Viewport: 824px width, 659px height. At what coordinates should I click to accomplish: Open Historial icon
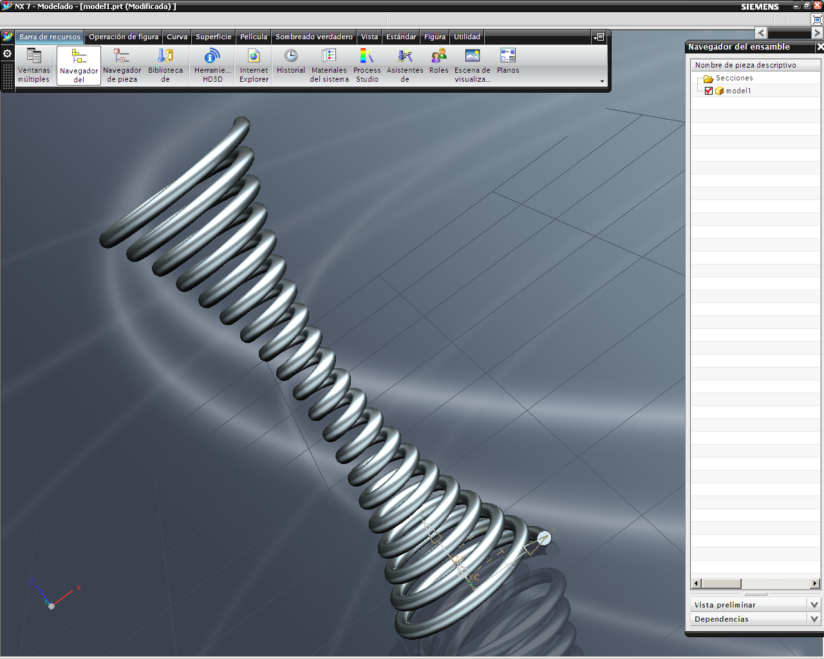pyautogui.click(x=291, y=62)
